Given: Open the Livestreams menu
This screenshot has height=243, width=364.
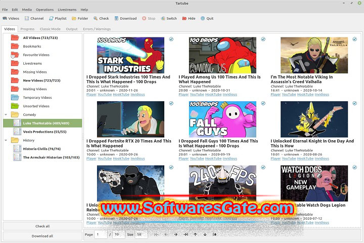Looking at the screenshot, I should pyautogui.click(x=67, y=10).
